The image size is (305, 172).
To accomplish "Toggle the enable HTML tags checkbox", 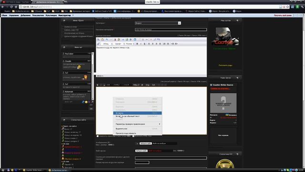I will 133,136.
